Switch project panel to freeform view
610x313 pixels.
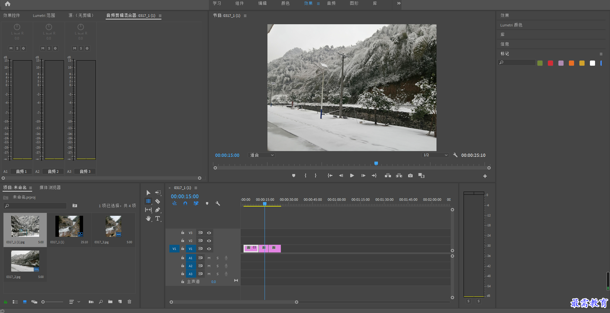coord(34,302)
